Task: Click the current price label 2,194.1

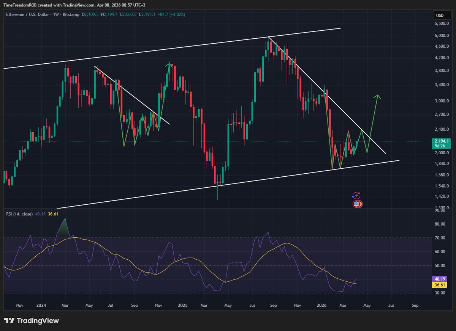Action: (440, 141)
